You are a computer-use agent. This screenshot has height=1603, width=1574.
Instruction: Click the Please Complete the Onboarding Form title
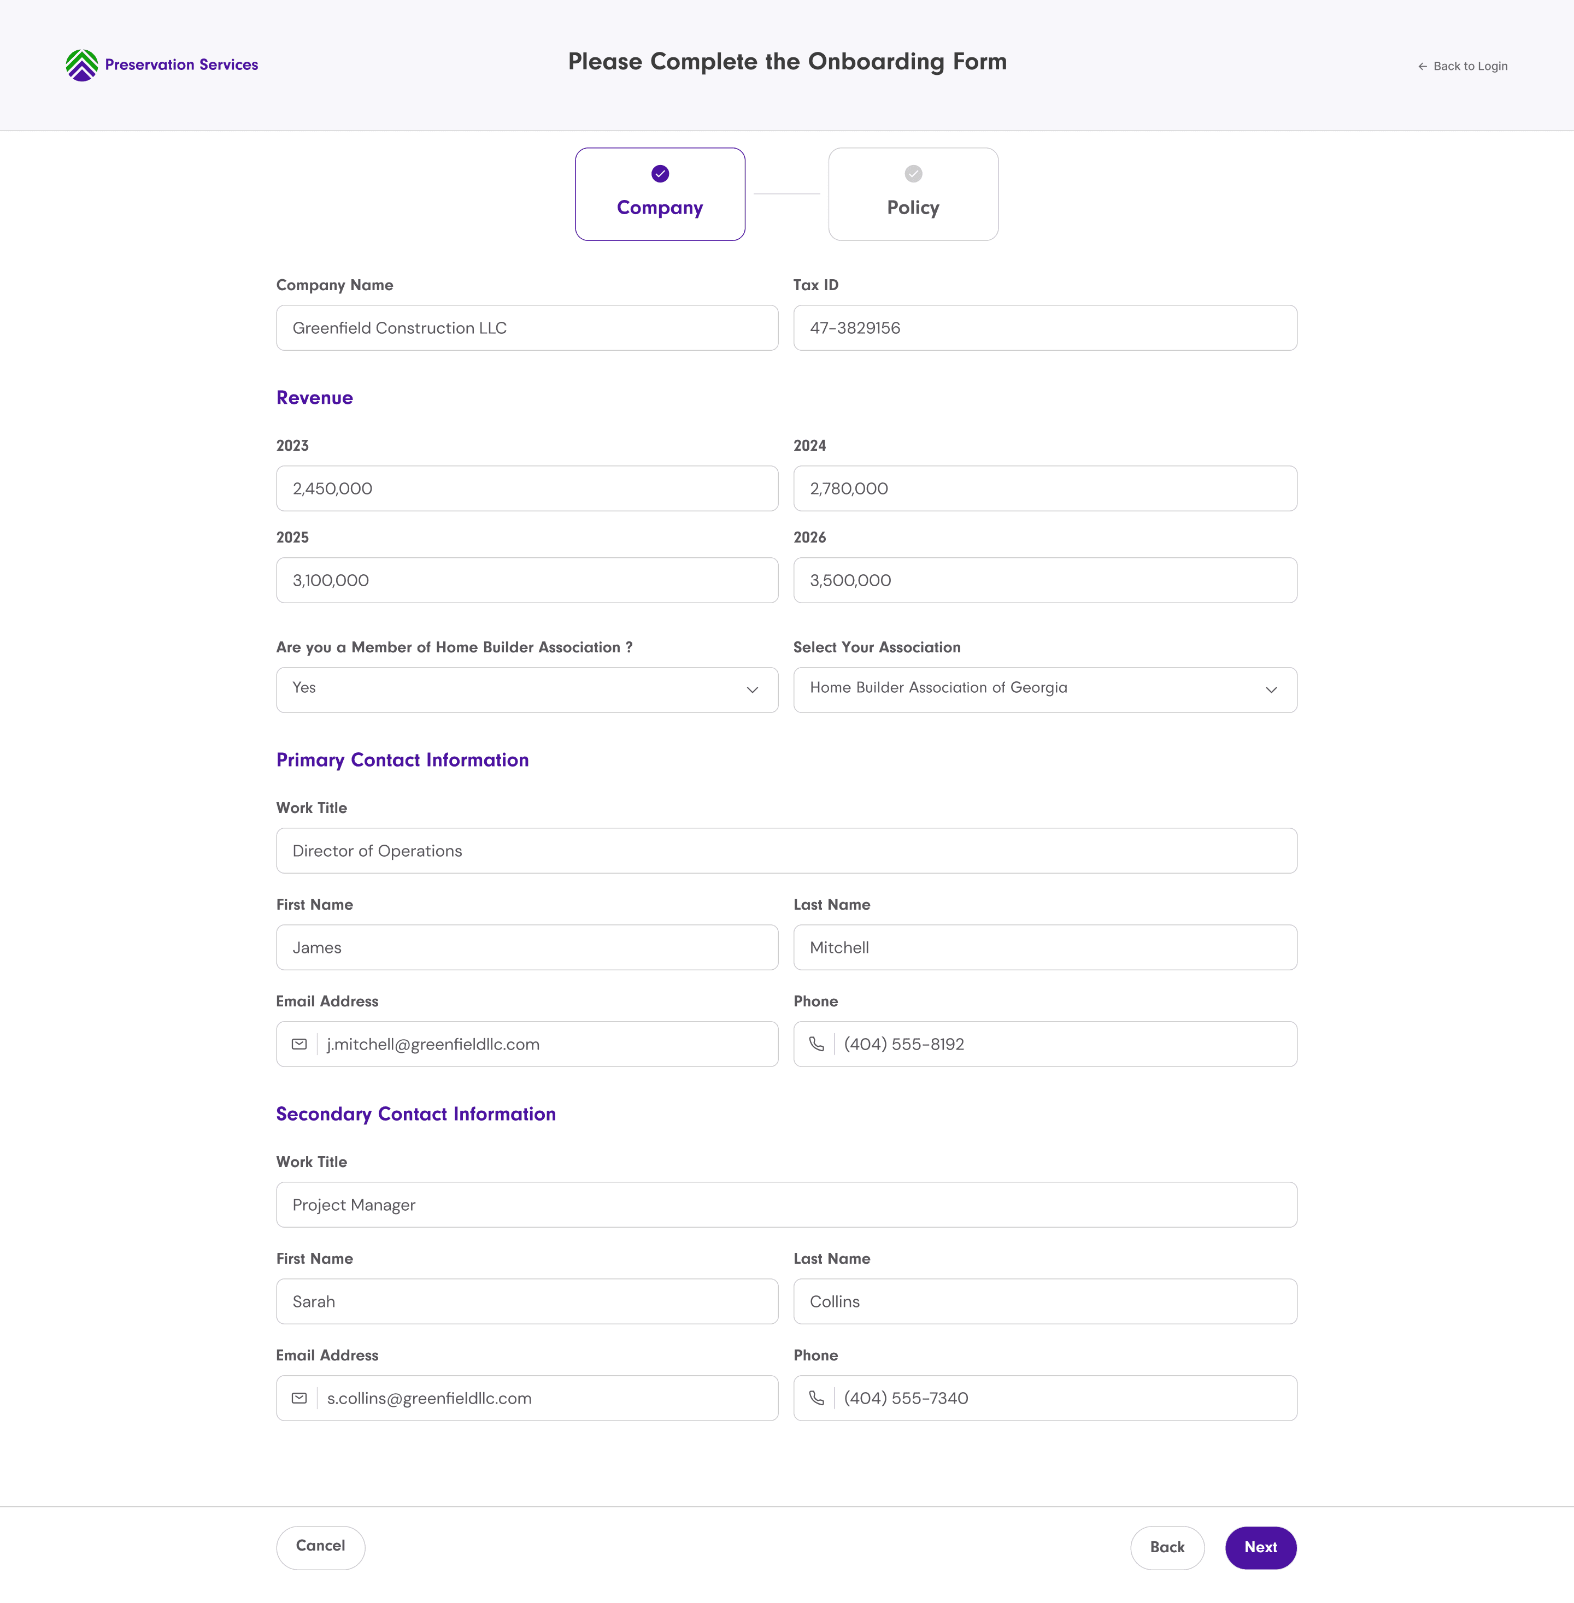(x=787, y=62)
